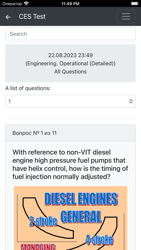141x250 pixels.
Task: Click the up-down chevron on question selector
Action: tap(131, 101)
